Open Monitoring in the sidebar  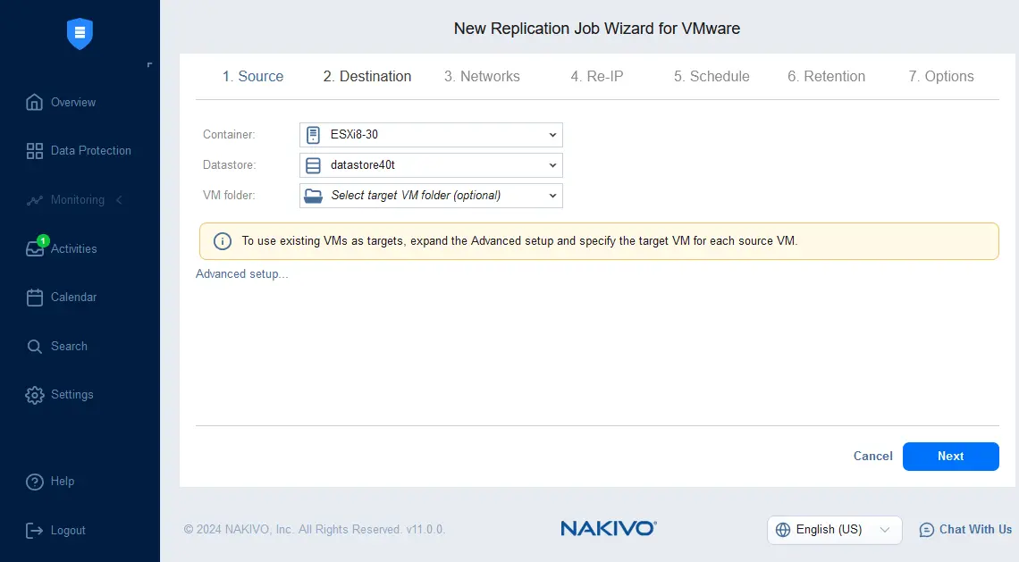pos(78,200)
